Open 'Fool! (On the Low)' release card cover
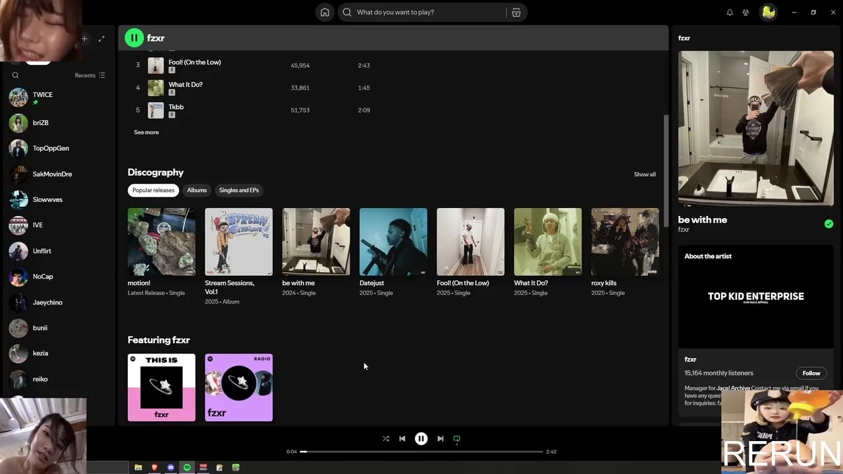The image size is (843, 474). click(x=470, y=242)
